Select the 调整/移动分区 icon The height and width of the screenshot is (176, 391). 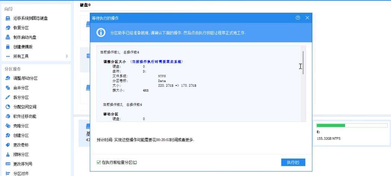coord(7,79)
